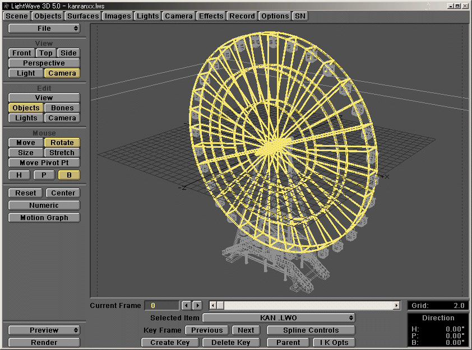
Task: Activate Move Pivot Pt mode
Action: pyautogui.click(x=44, y=162)
